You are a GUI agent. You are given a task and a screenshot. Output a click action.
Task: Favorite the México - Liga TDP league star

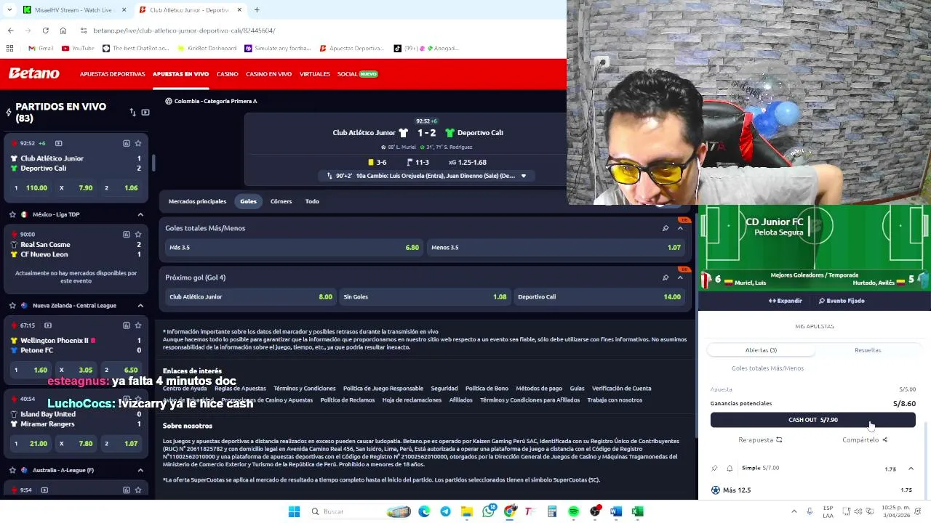click(12, 214)
